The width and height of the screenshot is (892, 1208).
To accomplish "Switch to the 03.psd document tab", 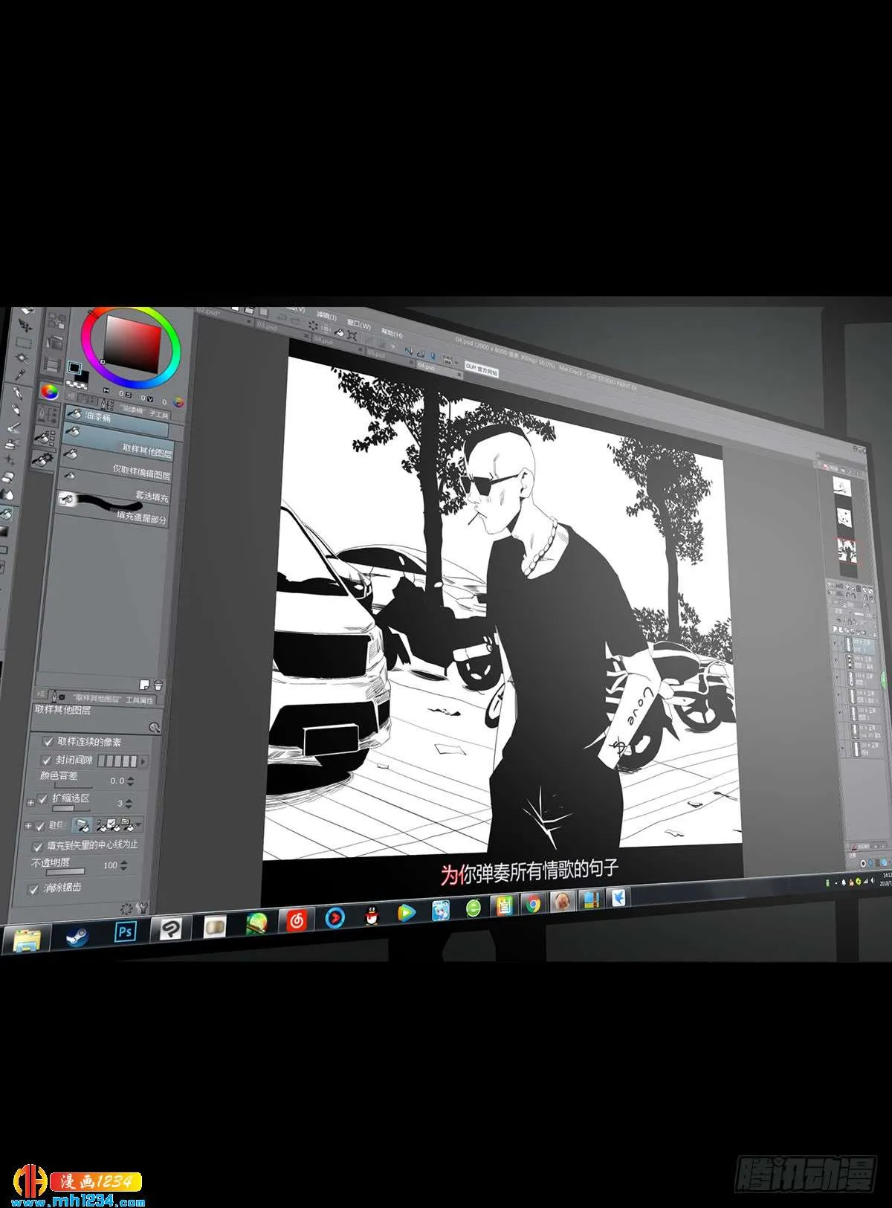I will pyautogui.click(x=267, y=326).
